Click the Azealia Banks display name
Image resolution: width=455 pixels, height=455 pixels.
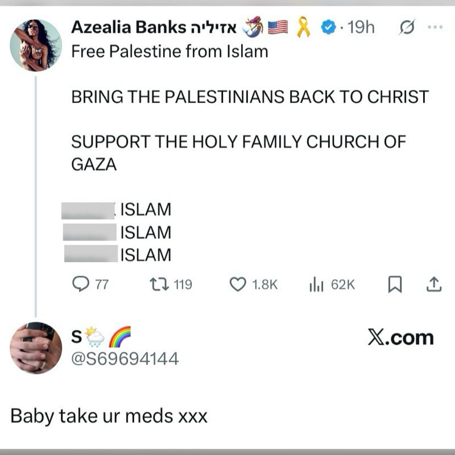point(129,27)
